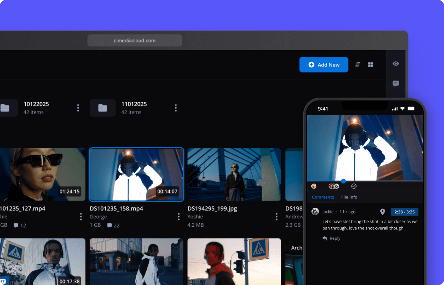
Task: Open options menu for folder 10122025
Action: (78, 108)
